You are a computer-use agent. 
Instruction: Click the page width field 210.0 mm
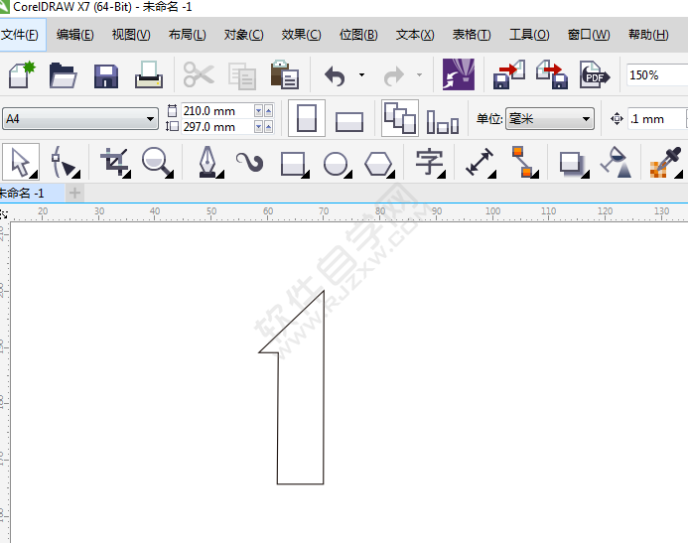click(x=216, y=111)
